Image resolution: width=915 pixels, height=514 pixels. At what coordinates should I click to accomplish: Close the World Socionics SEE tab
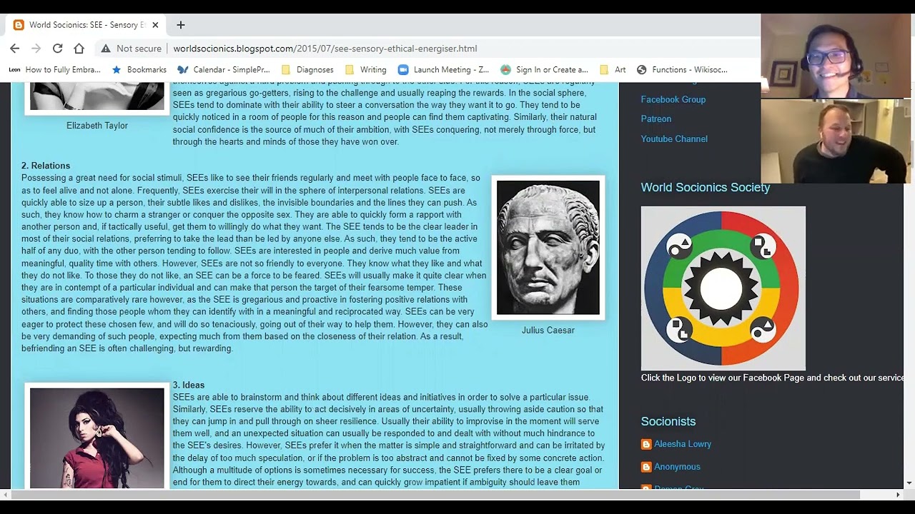(x=155, y=25)
